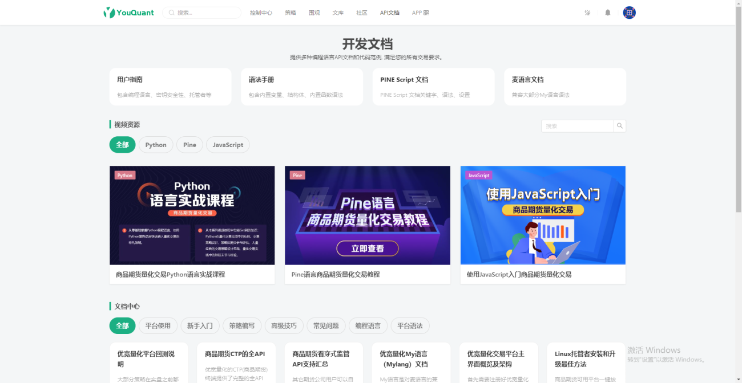Open the PINE Script 文档 card
Screen dimensions: 742x383
coord(433,87)
